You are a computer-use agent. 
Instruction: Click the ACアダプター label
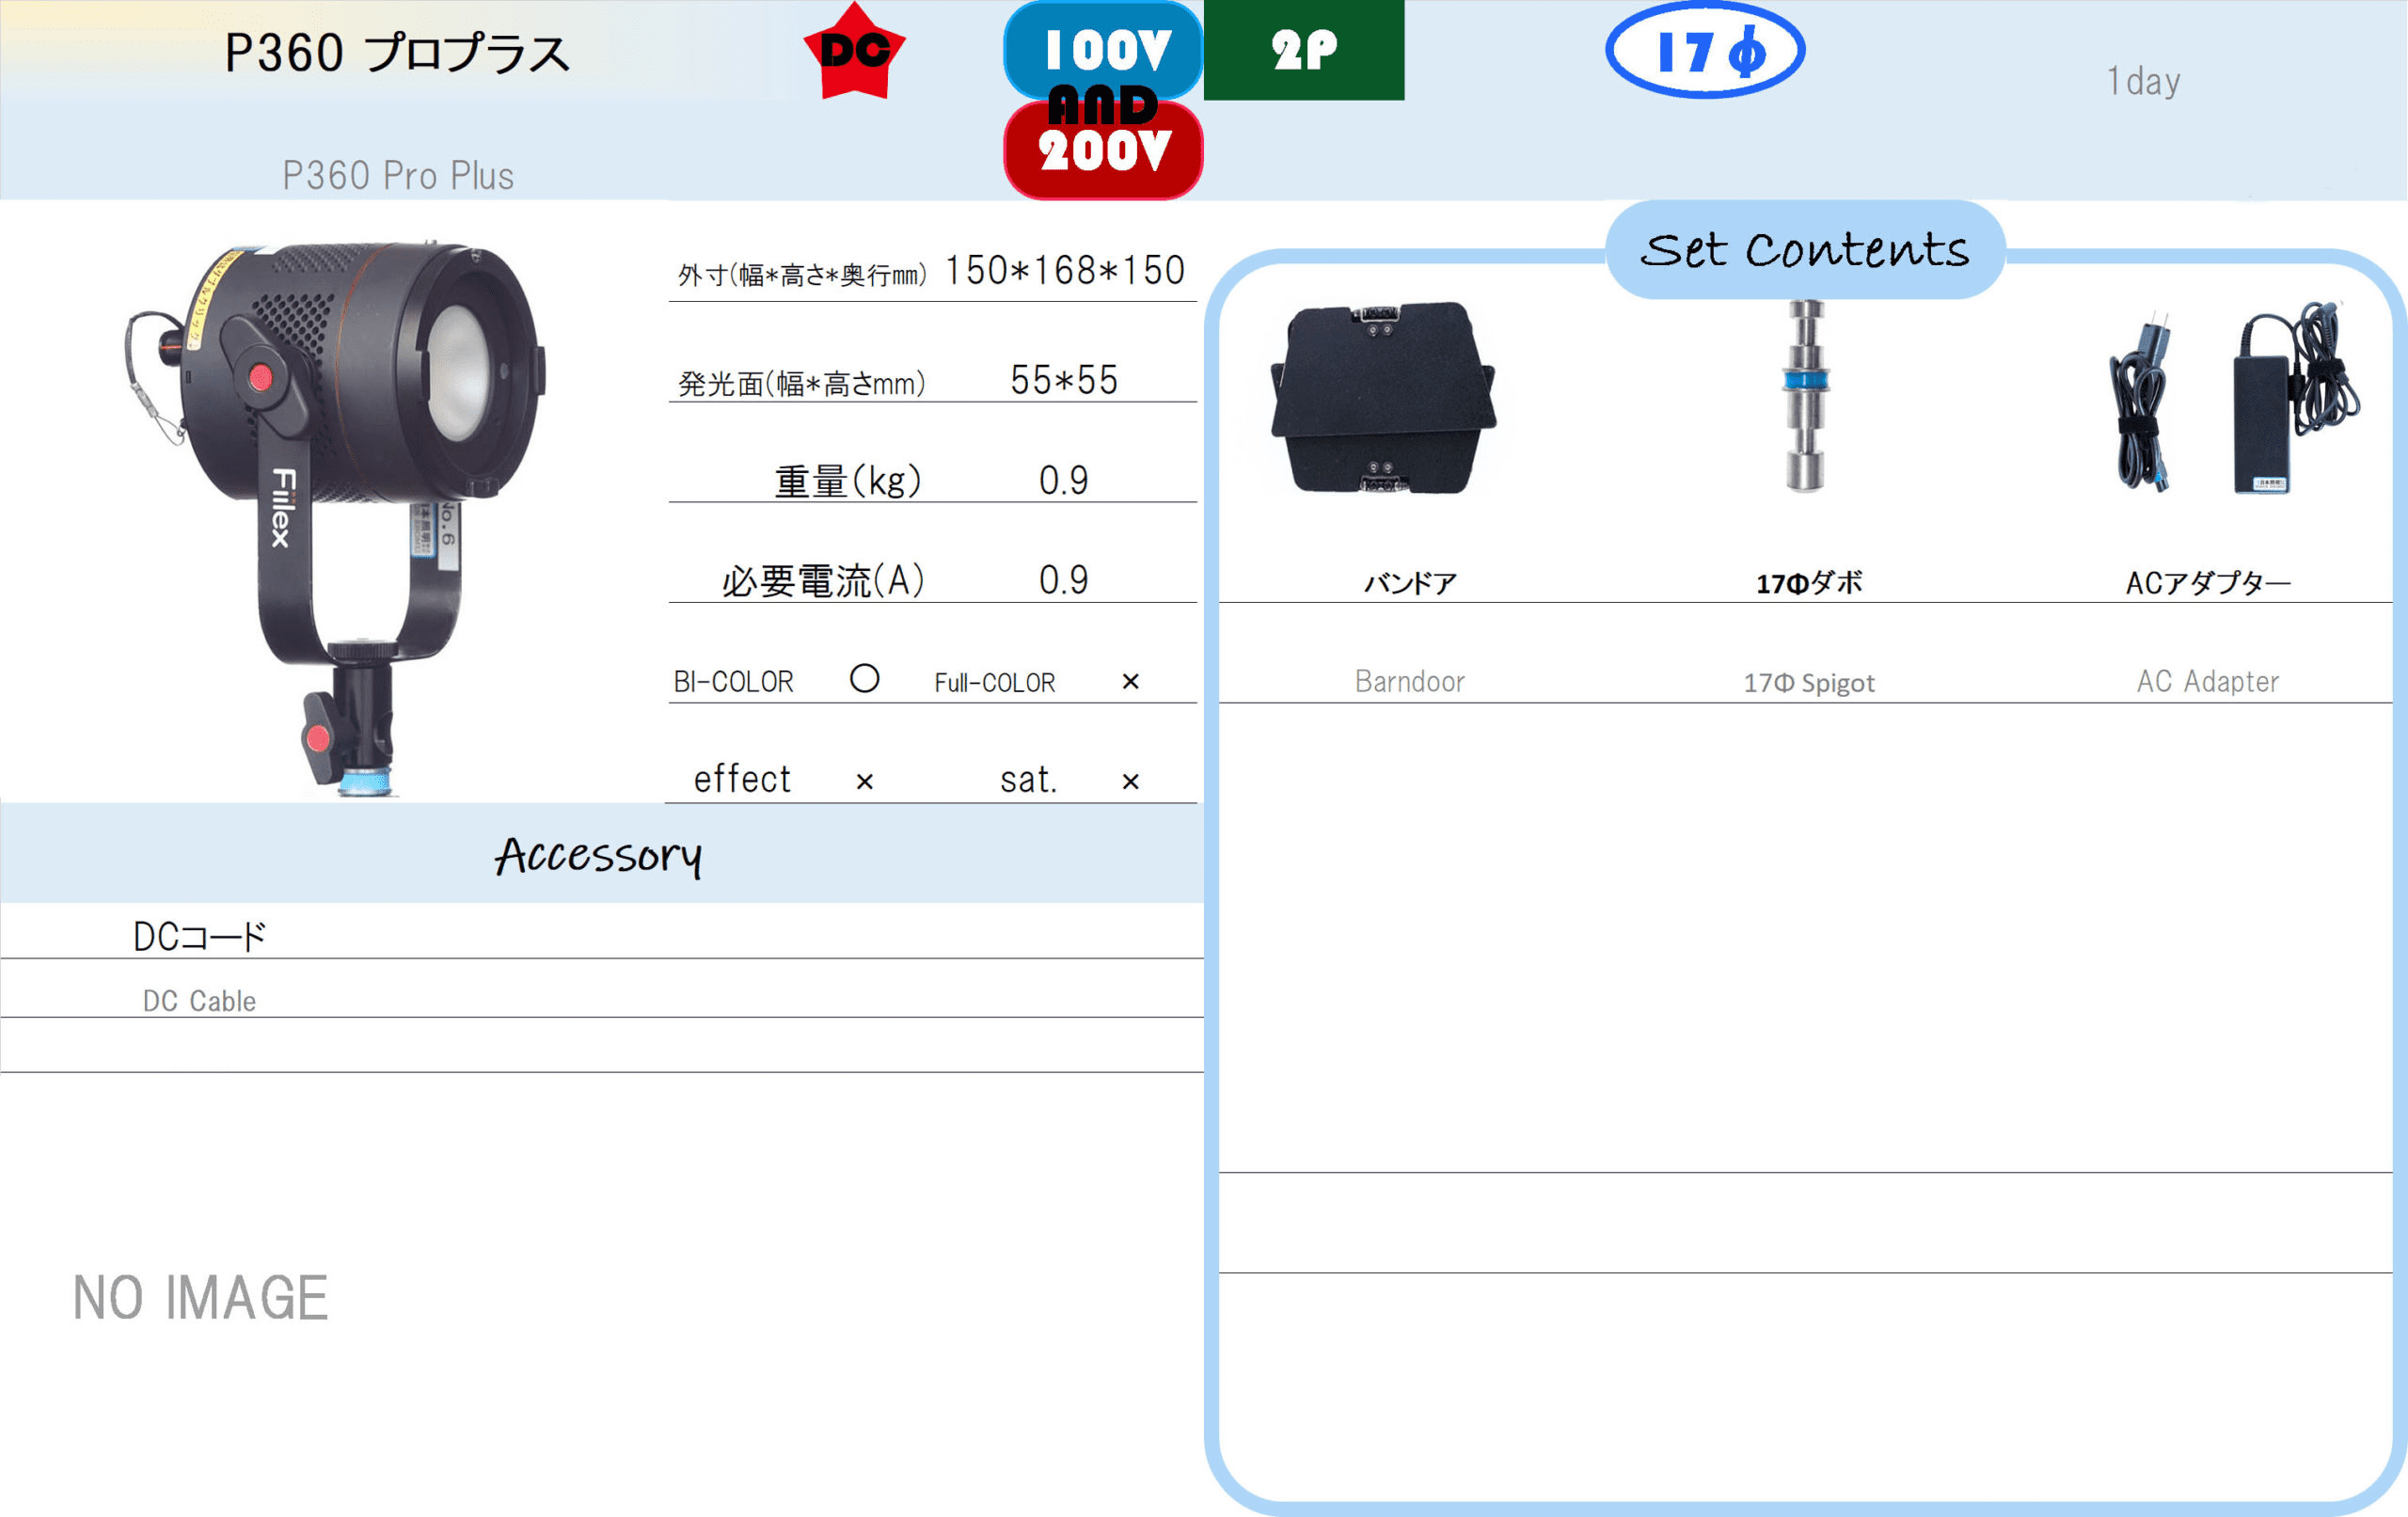pyautogui.click(x=2208, y=583)
